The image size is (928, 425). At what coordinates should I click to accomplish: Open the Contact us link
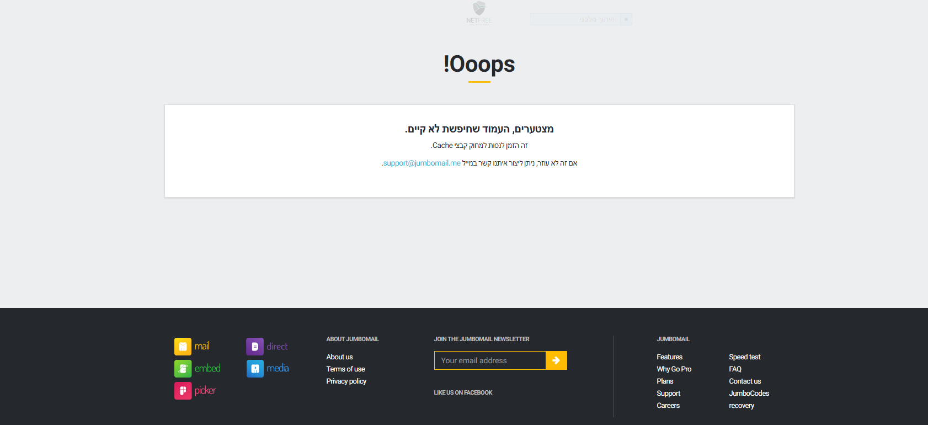(x=745, y=381)
